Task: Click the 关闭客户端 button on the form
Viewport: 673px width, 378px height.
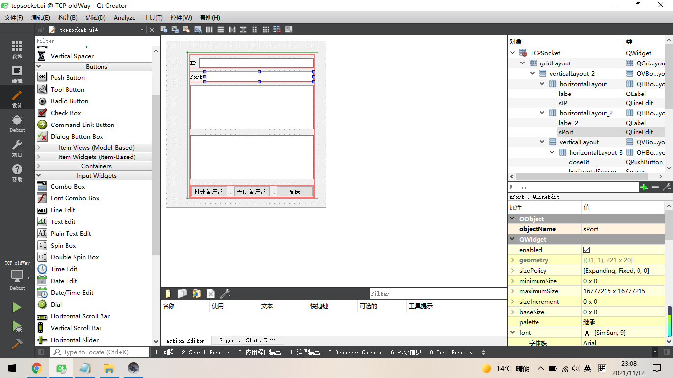Action: tap(251, 191)
